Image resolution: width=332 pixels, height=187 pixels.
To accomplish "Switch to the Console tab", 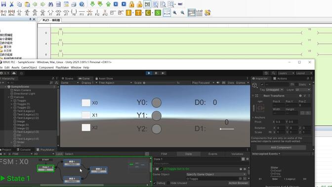I will pos(24,150).
